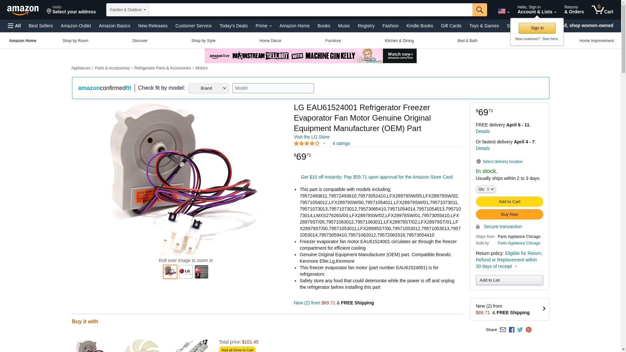Open the US flag language selector

pos(503,11)
